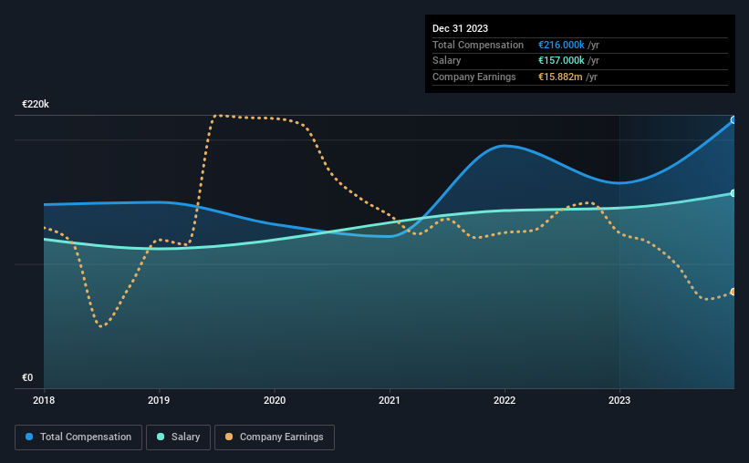Click the Dec 31 2023 tooltip date
The width and height of the screenshot is (749, 463).
click(460, 28)
